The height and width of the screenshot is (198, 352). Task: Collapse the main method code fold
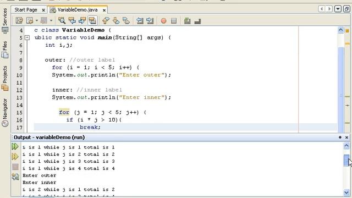point(27,37)
